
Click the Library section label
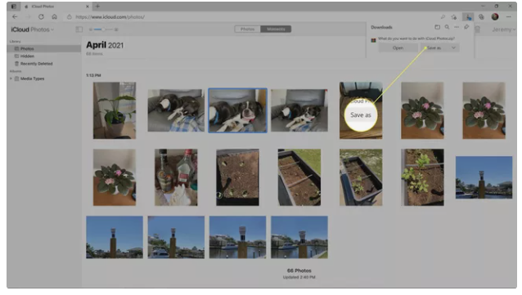(15, 42)
